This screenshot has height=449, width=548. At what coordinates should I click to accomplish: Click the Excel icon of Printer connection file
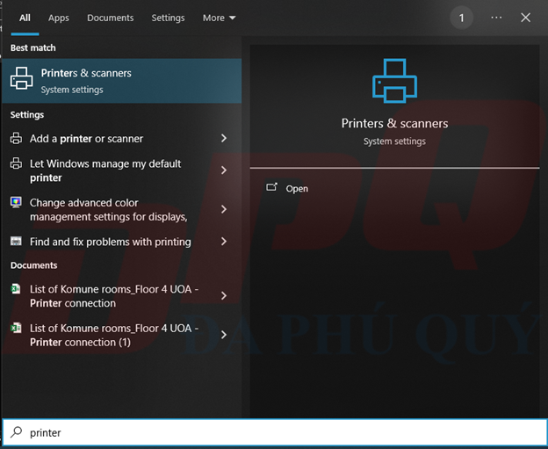click(16, 289)
